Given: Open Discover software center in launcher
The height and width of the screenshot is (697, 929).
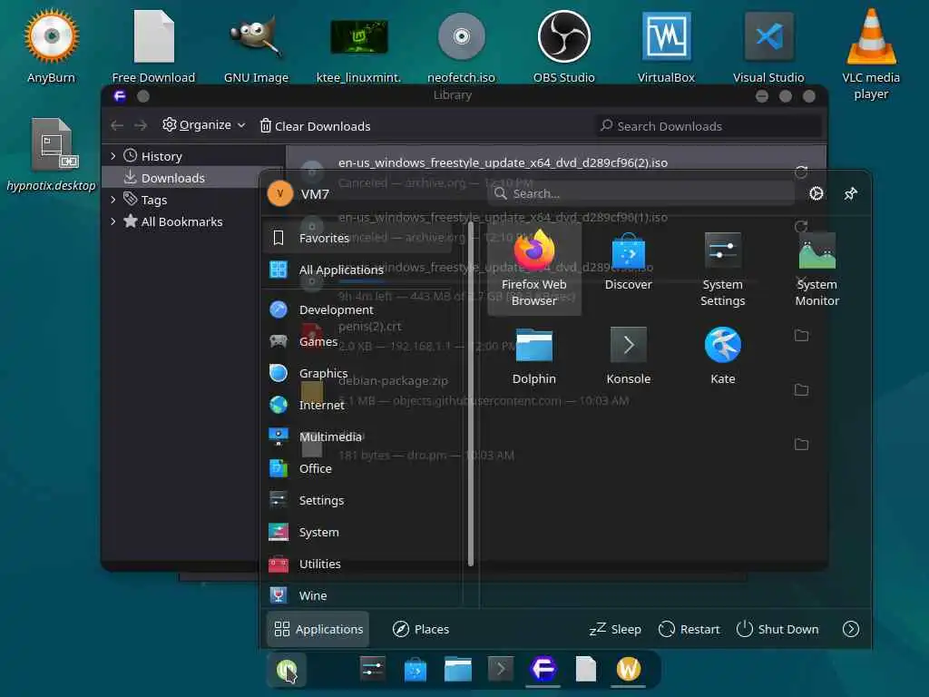Looking at the screenshot, I should pos(628,261).
